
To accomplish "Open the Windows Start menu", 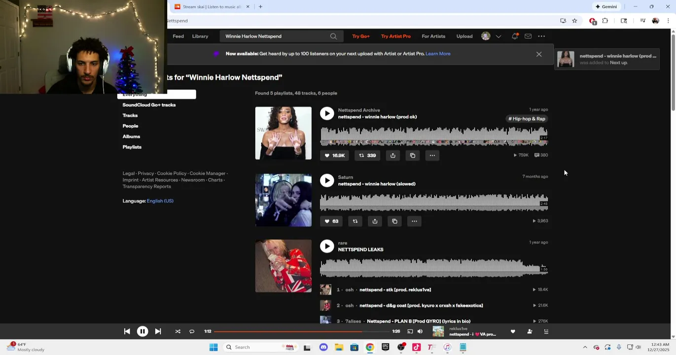I will coord(213,347).
